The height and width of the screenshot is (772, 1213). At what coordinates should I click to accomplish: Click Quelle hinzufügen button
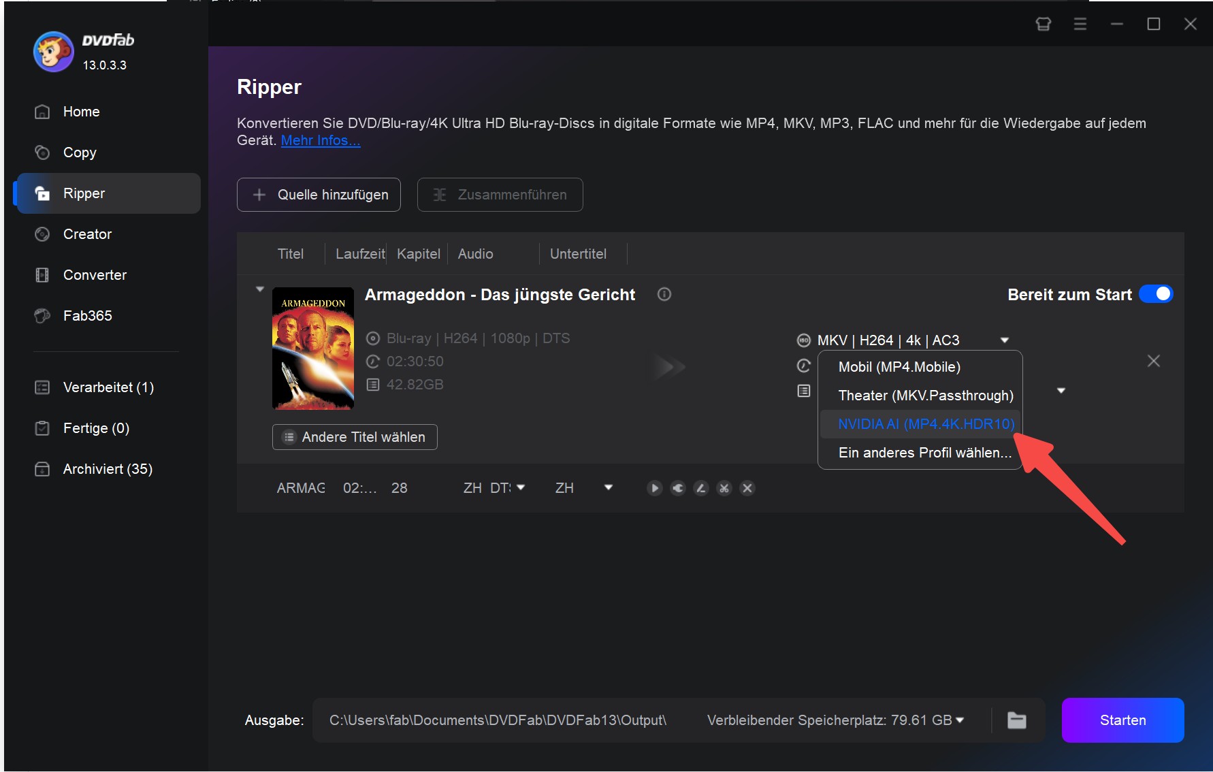click(x=319, y=195)
